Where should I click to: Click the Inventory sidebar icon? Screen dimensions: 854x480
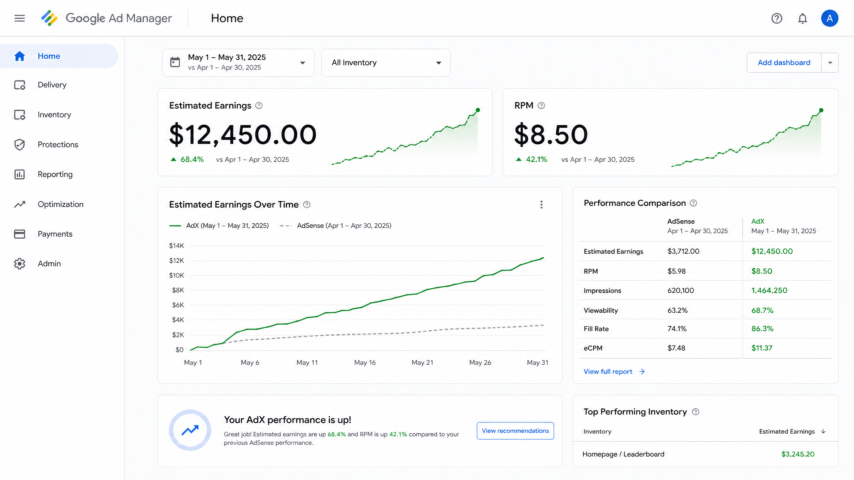(20, 115)
